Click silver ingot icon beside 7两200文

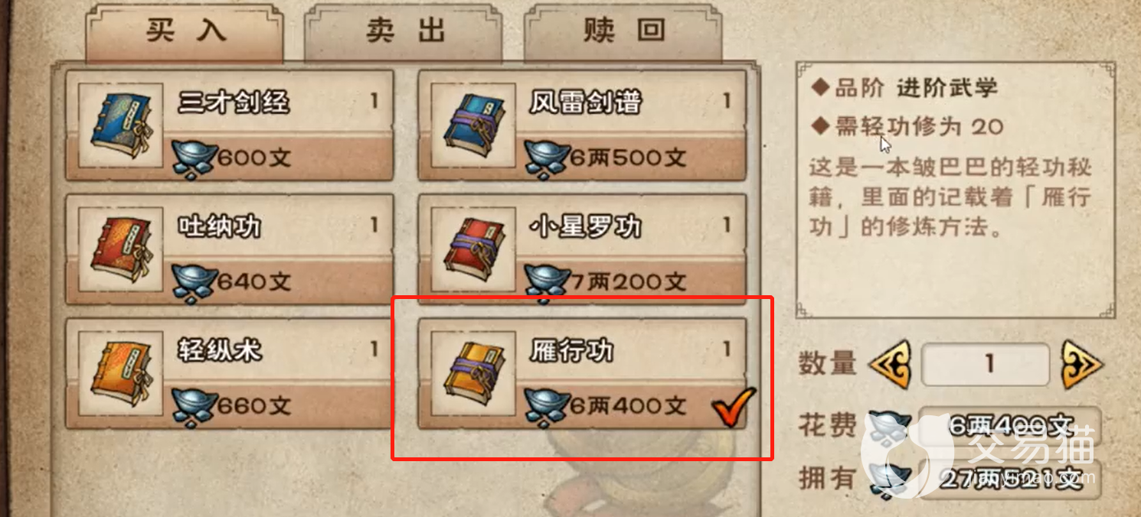click(546, 283)
